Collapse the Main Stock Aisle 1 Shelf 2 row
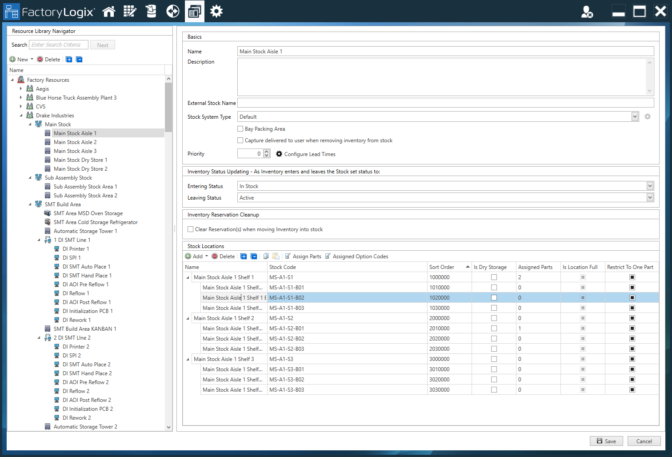Image resolution: width=672 pixels, height=457 pixels. [188, 318]
